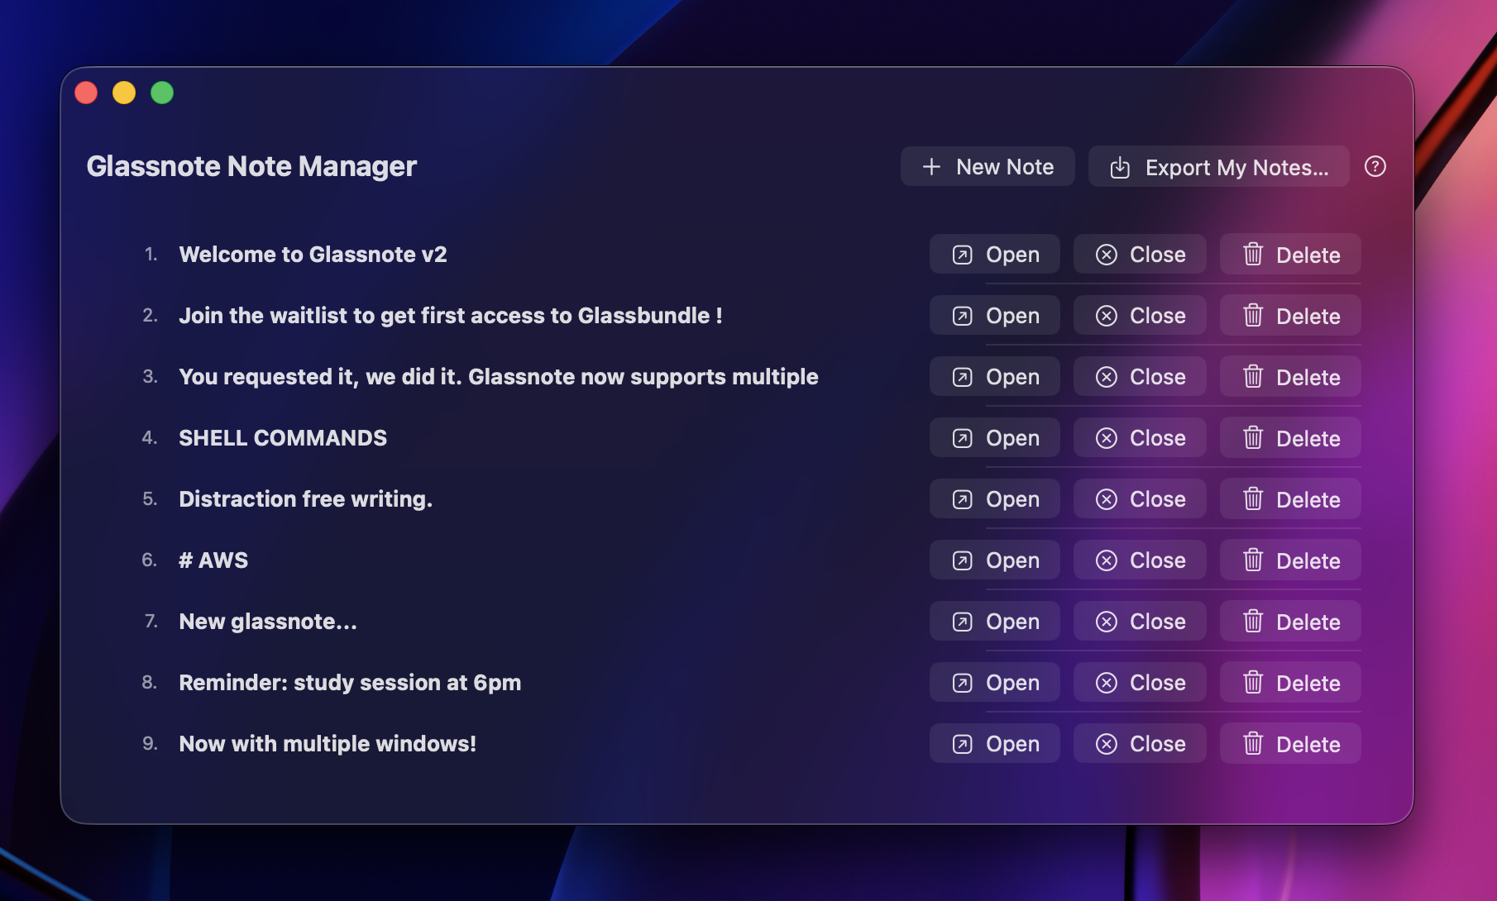
Task: Delete the 'Now with multiple windows!' note
Action: coord(1290,744)
